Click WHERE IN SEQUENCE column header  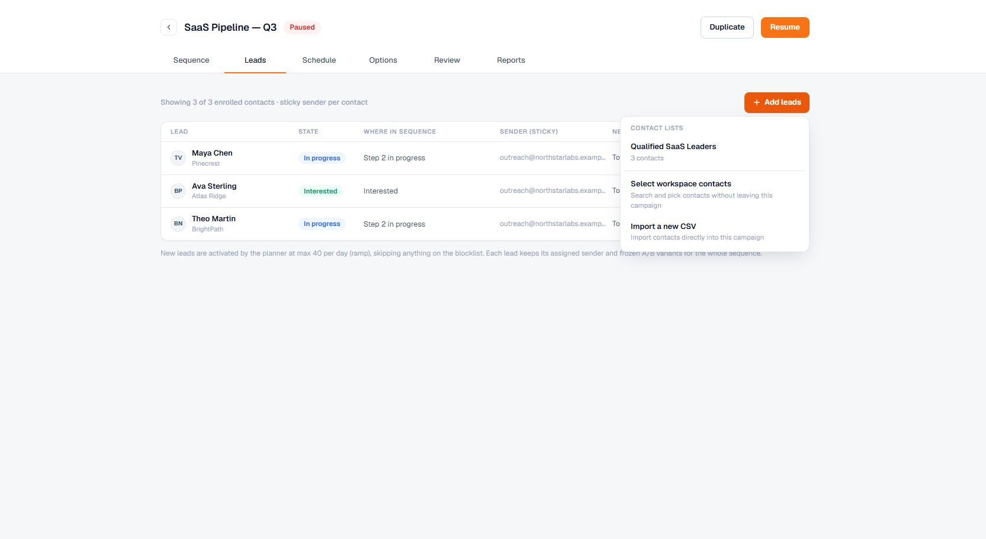point(400,132)
